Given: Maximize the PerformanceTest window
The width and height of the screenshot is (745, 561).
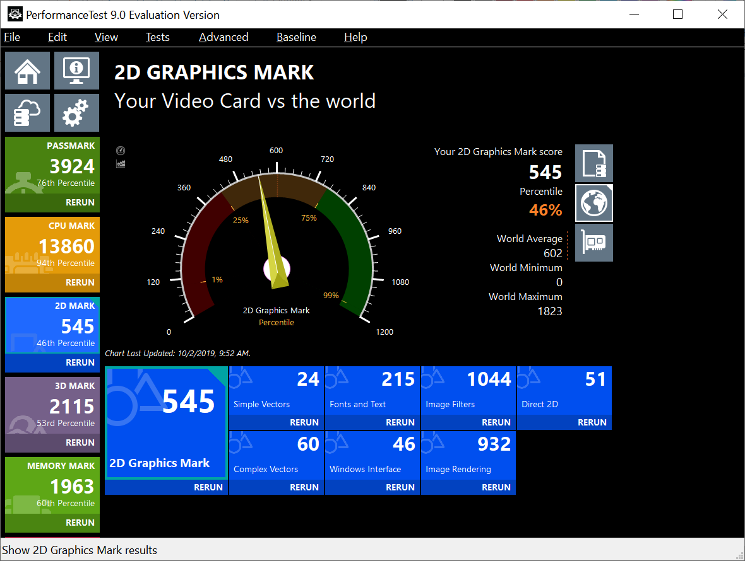Looking at the screenshot, I should coord(678,14).
